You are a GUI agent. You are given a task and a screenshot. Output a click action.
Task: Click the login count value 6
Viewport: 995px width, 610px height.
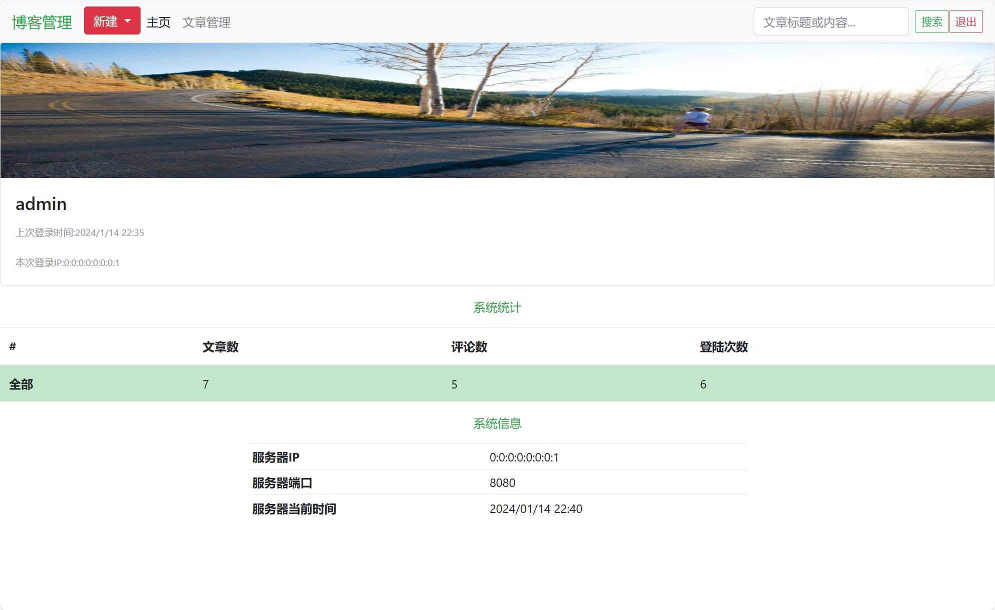[x=703, y=384]
